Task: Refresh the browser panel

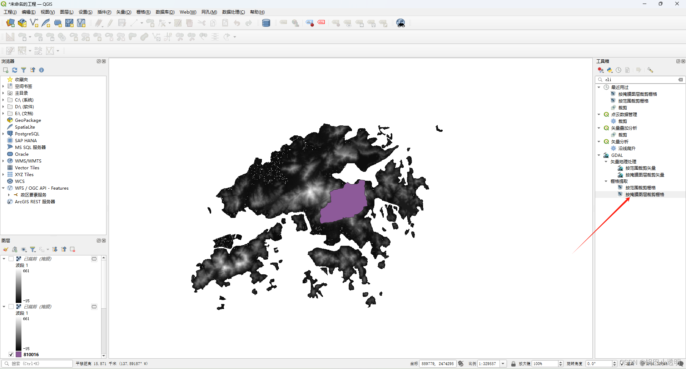Action: click(15, 70)
